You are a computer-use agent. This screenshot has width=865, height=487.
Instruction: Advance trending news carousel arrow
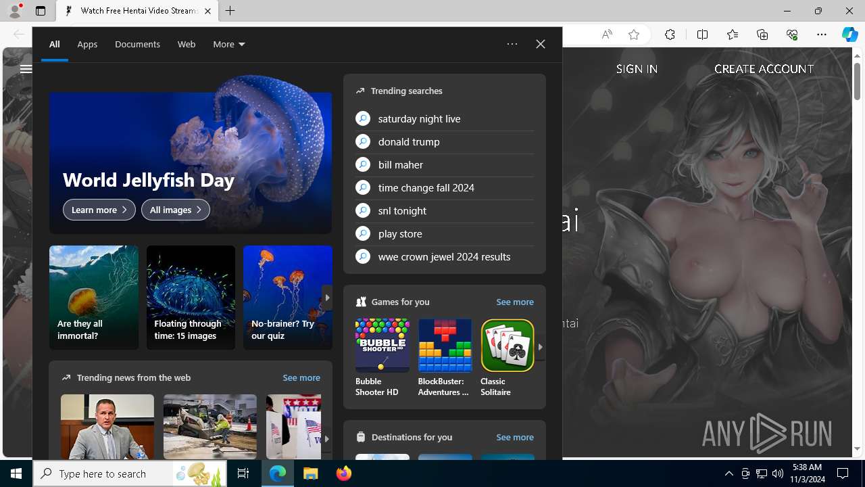click(x=326, y=439)
